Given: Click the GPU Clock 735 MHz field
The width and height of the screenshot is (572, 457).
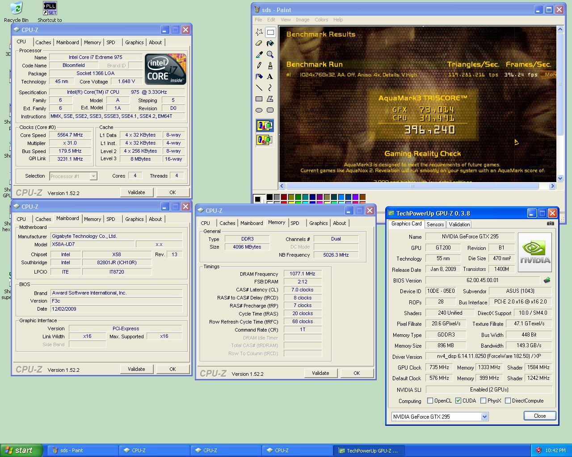Looking at the screenshot, I should coord(439,367).
